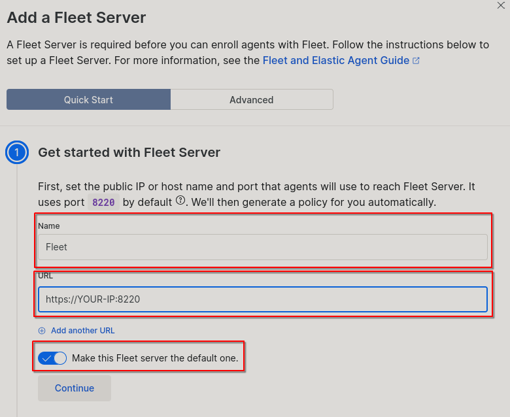Switch to the Advanced tab
Screen dimensions: 510x417
pos(252,99)
